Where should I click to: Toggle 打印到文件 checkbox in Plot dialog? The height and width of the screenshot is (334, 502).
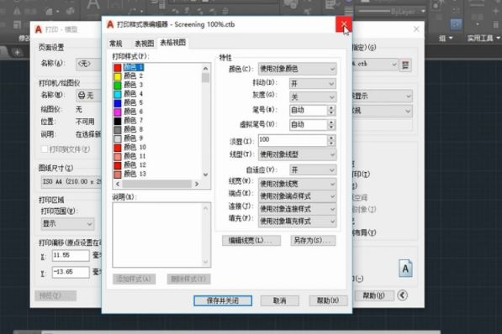(45, 149)
